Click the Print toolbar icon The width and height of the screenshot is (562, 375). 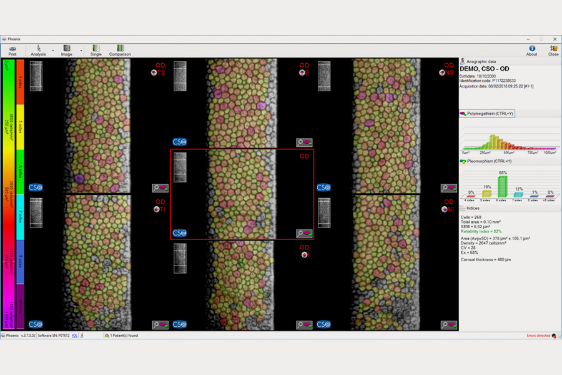12,50
